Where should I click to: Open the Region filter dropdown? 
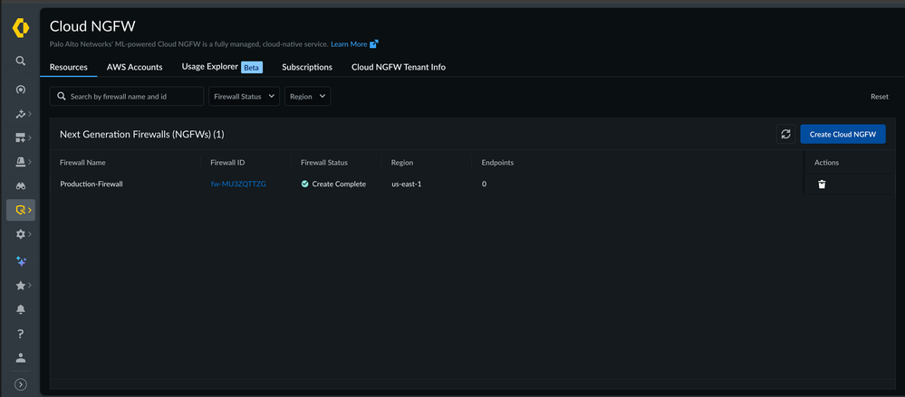[x=308, y=96]
